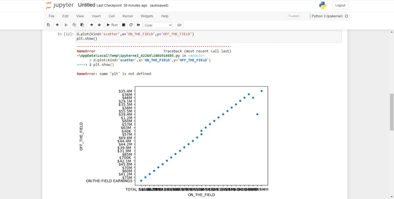Open the Insert menu
This screenshot has height=199, width=394.
pos(96,16)
